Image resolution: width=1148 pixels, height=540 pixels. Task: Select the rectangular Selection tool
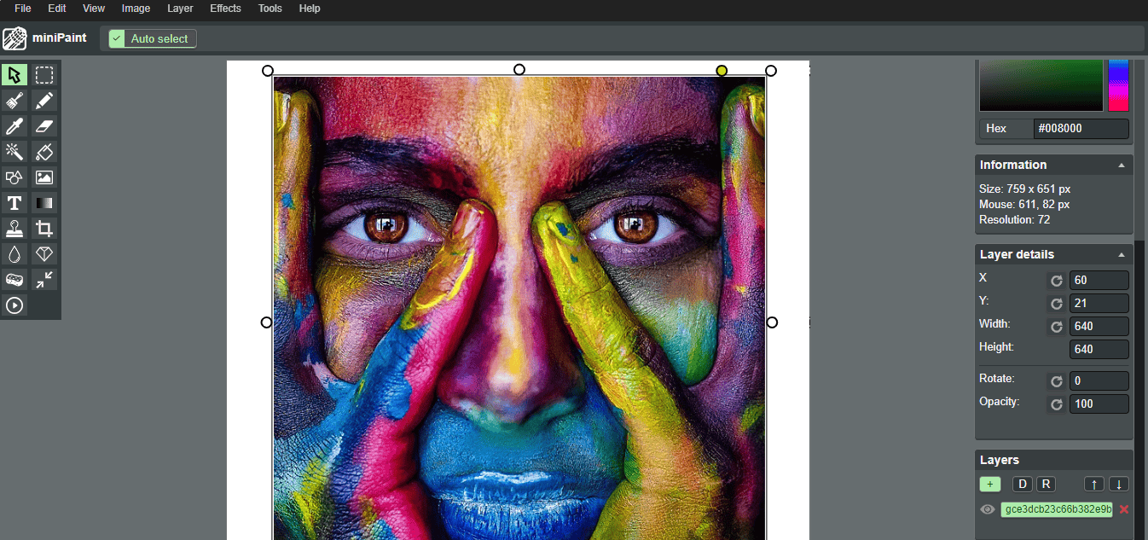coord(44,74)
